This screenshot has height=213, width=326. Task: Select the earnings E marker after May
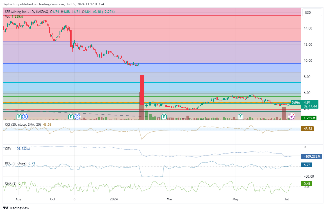point(241,116)
